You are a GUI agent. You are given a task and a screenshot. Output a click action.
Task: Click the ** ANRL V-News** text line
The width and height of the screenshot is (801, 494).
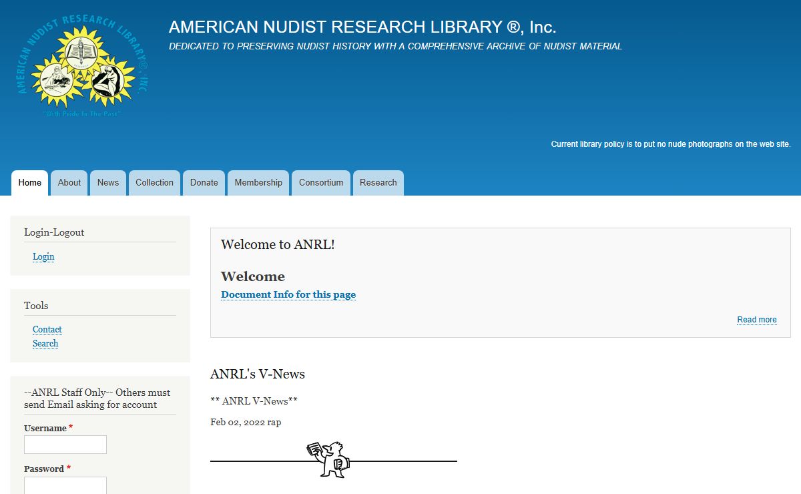(x=254, y=401)
